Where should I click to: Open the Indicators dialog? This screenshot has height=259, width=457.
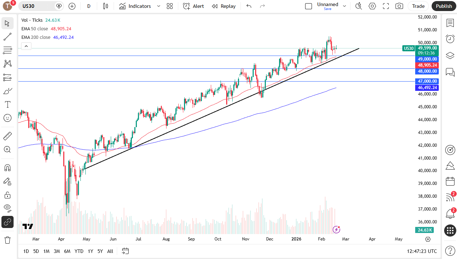(x=135, y=6)
